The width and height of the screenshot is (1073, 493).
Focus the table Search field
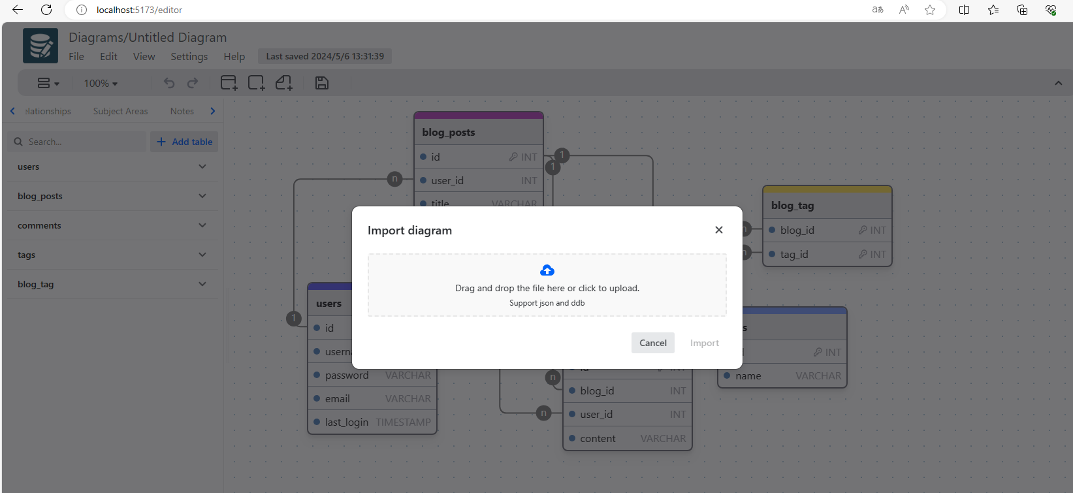78,142
